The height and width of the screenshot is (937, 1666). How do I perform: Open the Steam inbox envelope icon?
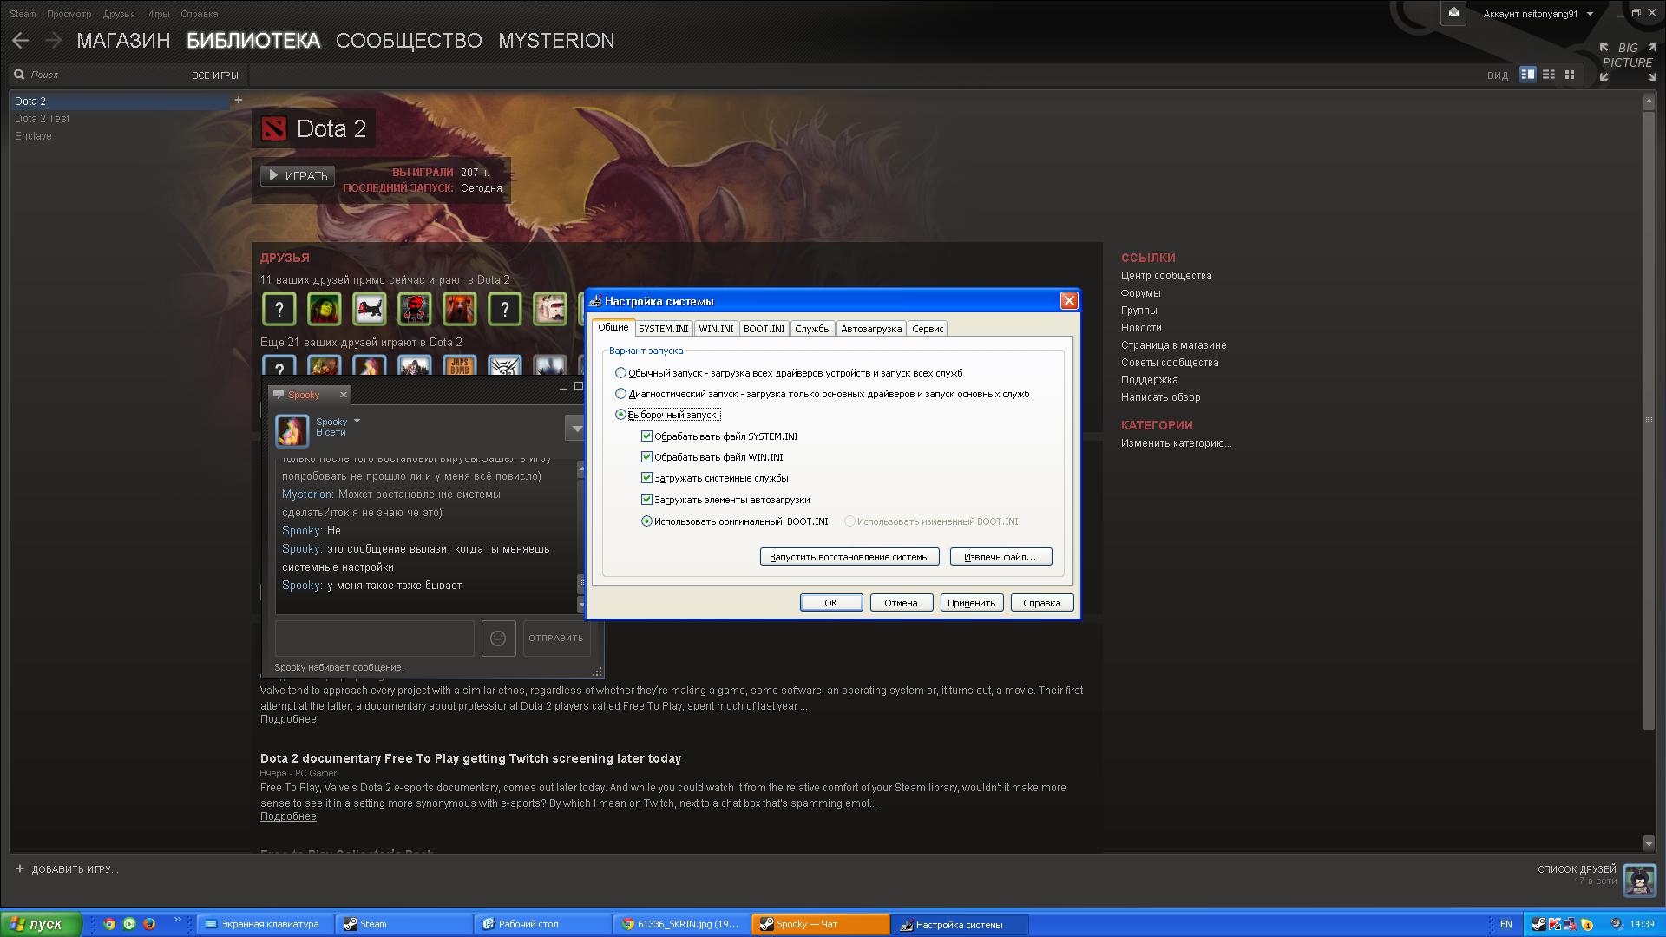(1453, 13)
